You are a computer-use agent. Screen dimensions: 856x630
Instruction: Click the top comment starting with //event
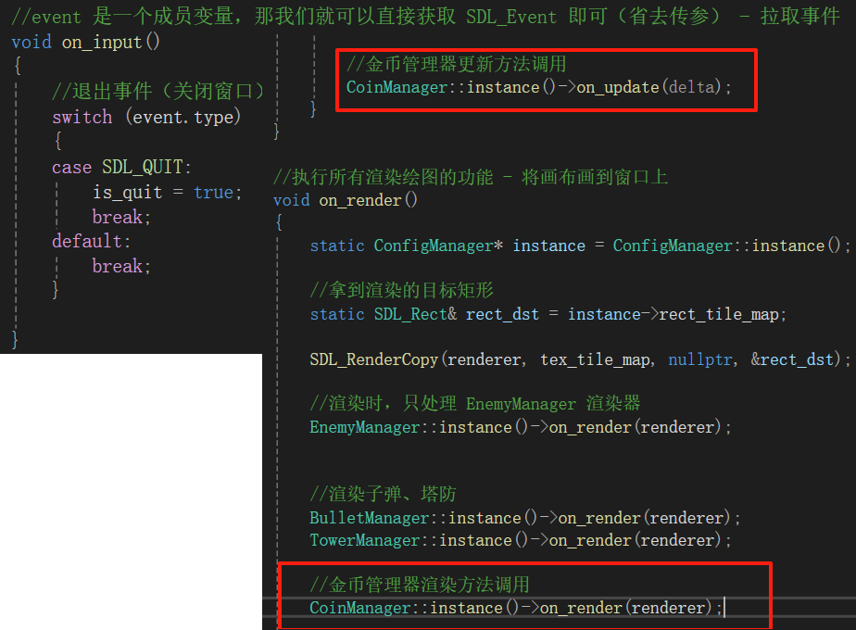tap(426, 17)
